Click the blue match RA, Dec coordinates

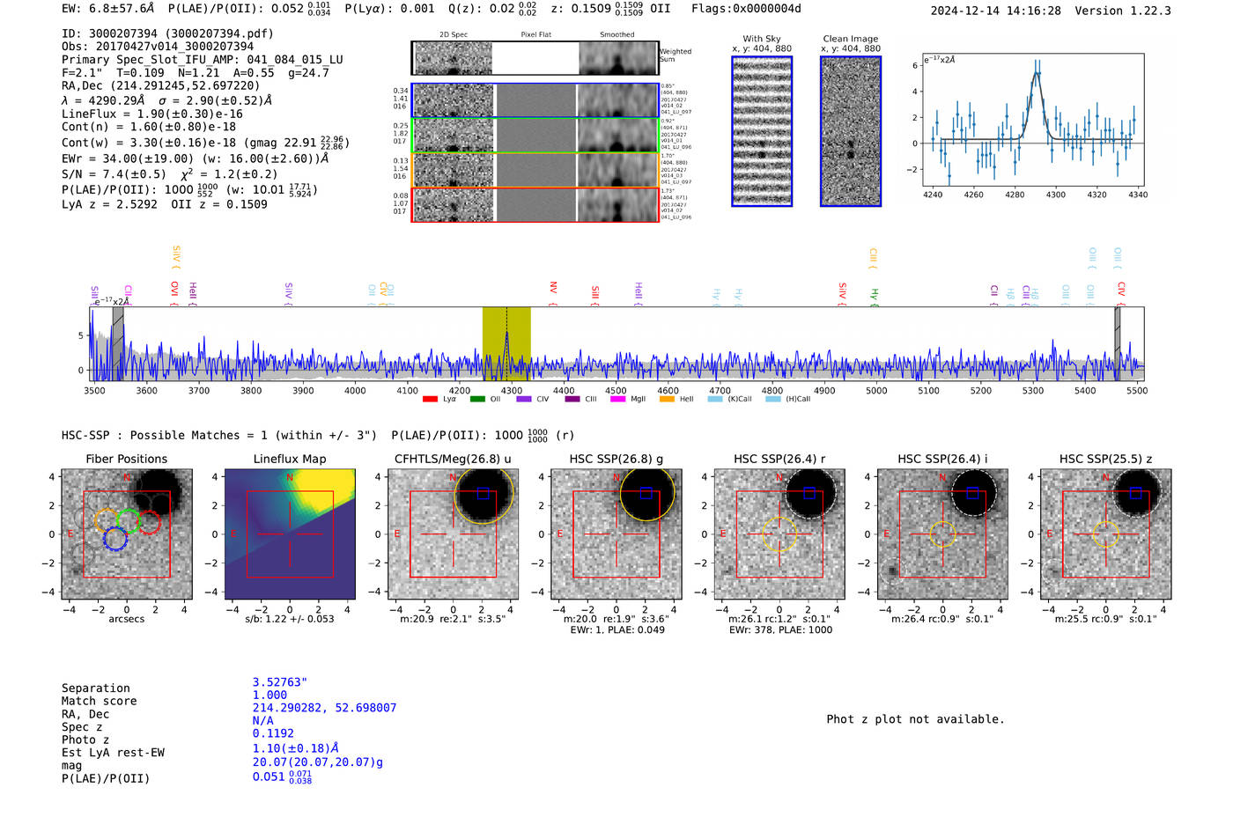pyautogui.click(x=324, y=708)
